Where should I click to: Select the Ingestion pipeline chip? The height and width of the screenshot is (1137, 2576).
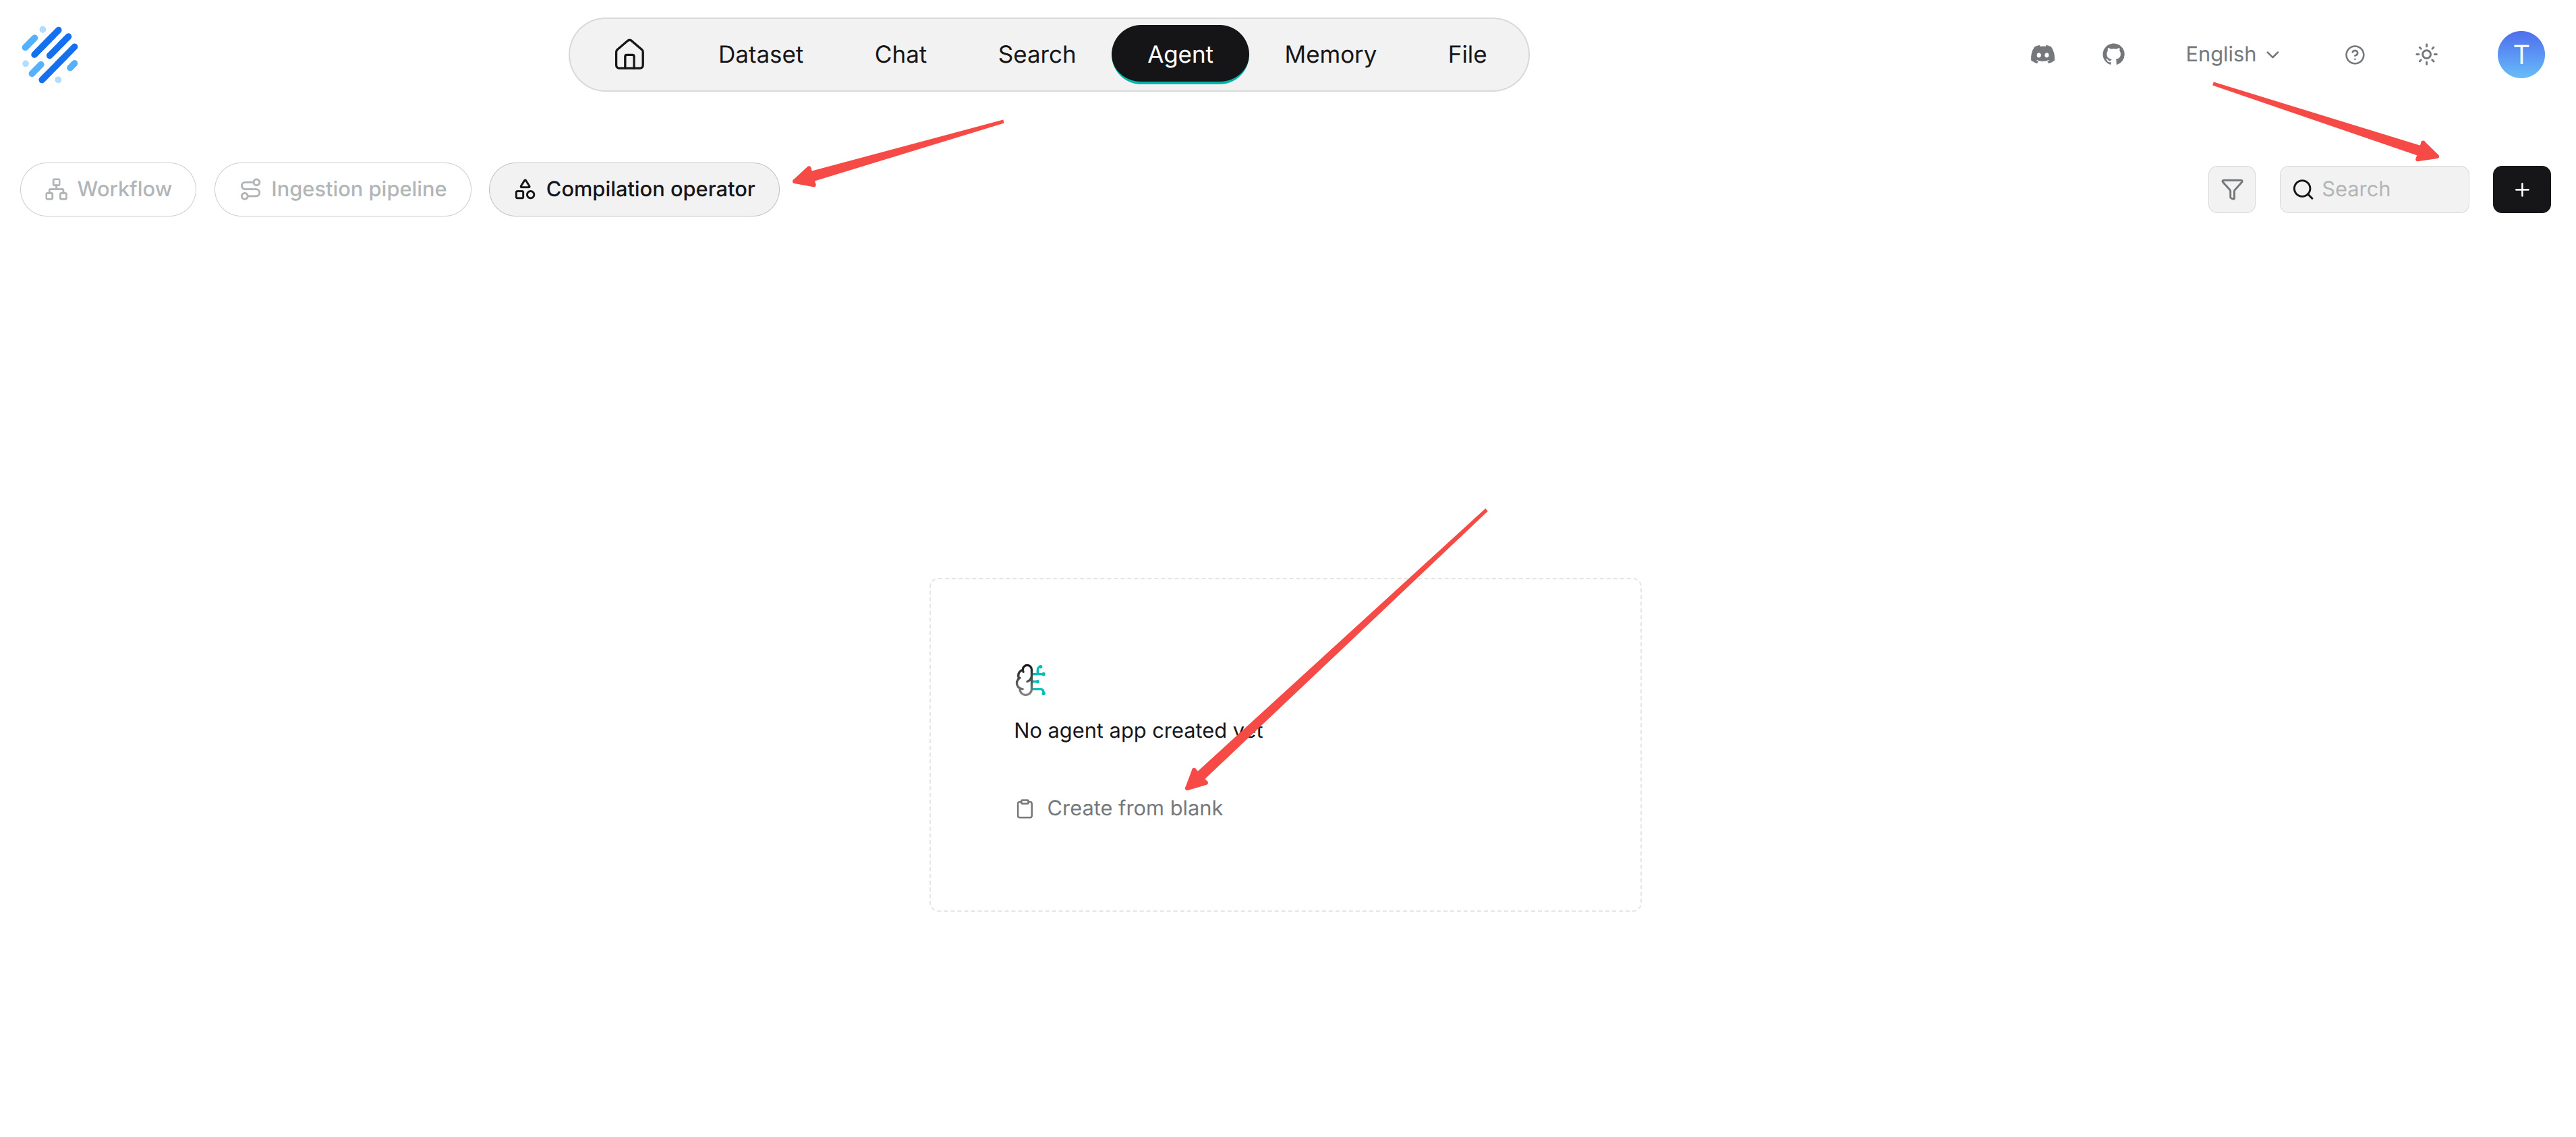pos(343,189)
